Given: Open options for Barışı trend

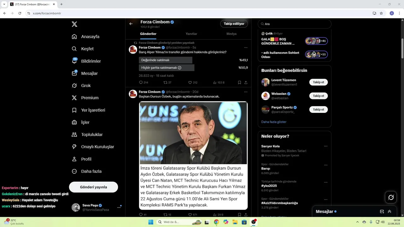Looking at the screenshot, I should (x=326, y=165).
